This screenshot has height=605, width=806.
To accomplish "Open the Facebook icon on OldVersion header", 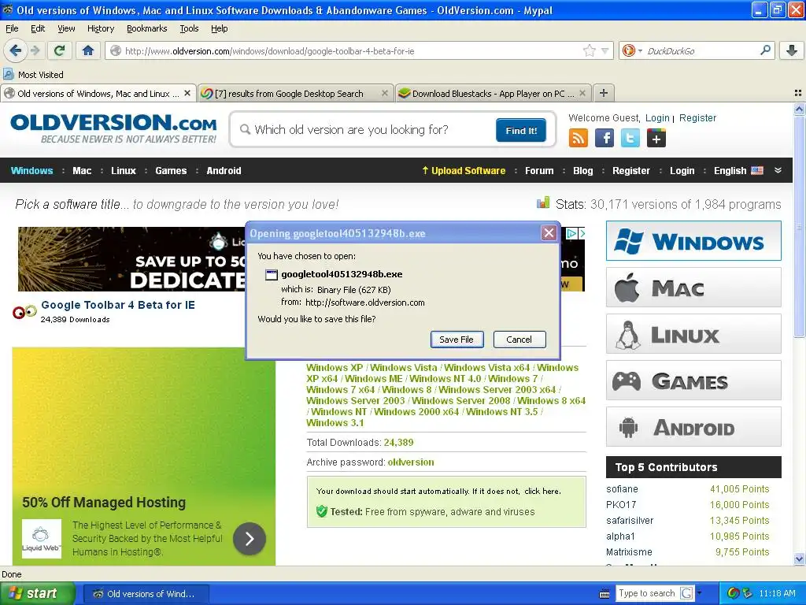I will 604,138.
